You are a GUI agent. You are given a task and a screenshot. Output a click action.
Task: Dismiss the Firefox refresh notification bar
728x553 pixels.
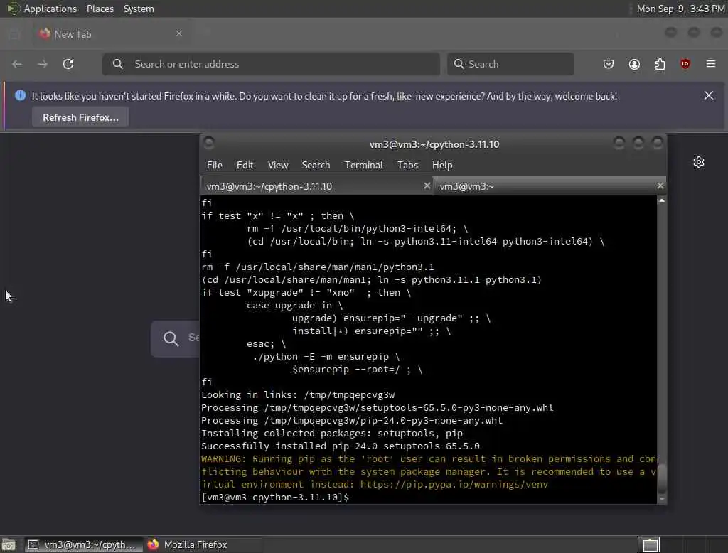click(x=709, y=95)
